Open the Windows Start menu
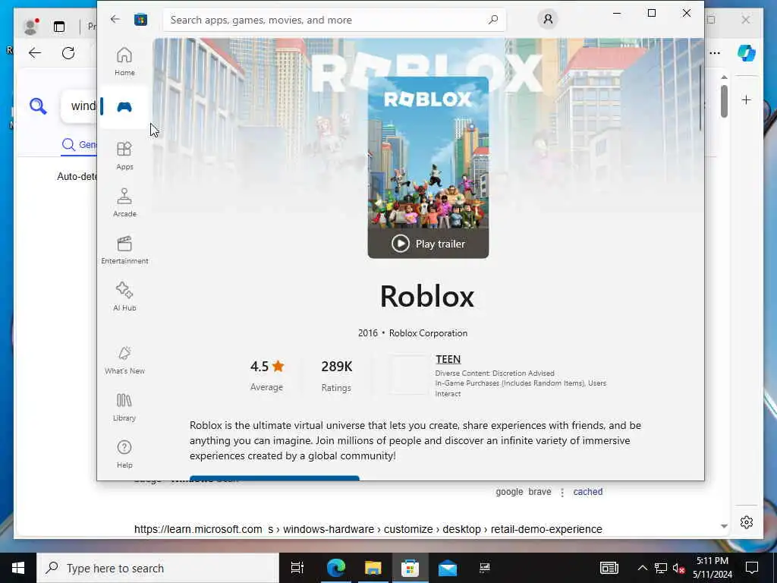 [18, 568]
